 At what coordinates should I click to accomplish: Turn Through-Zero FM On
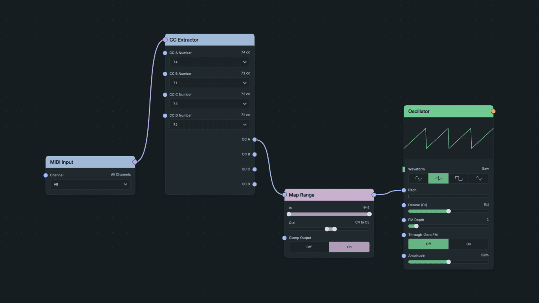pos(469,244)
